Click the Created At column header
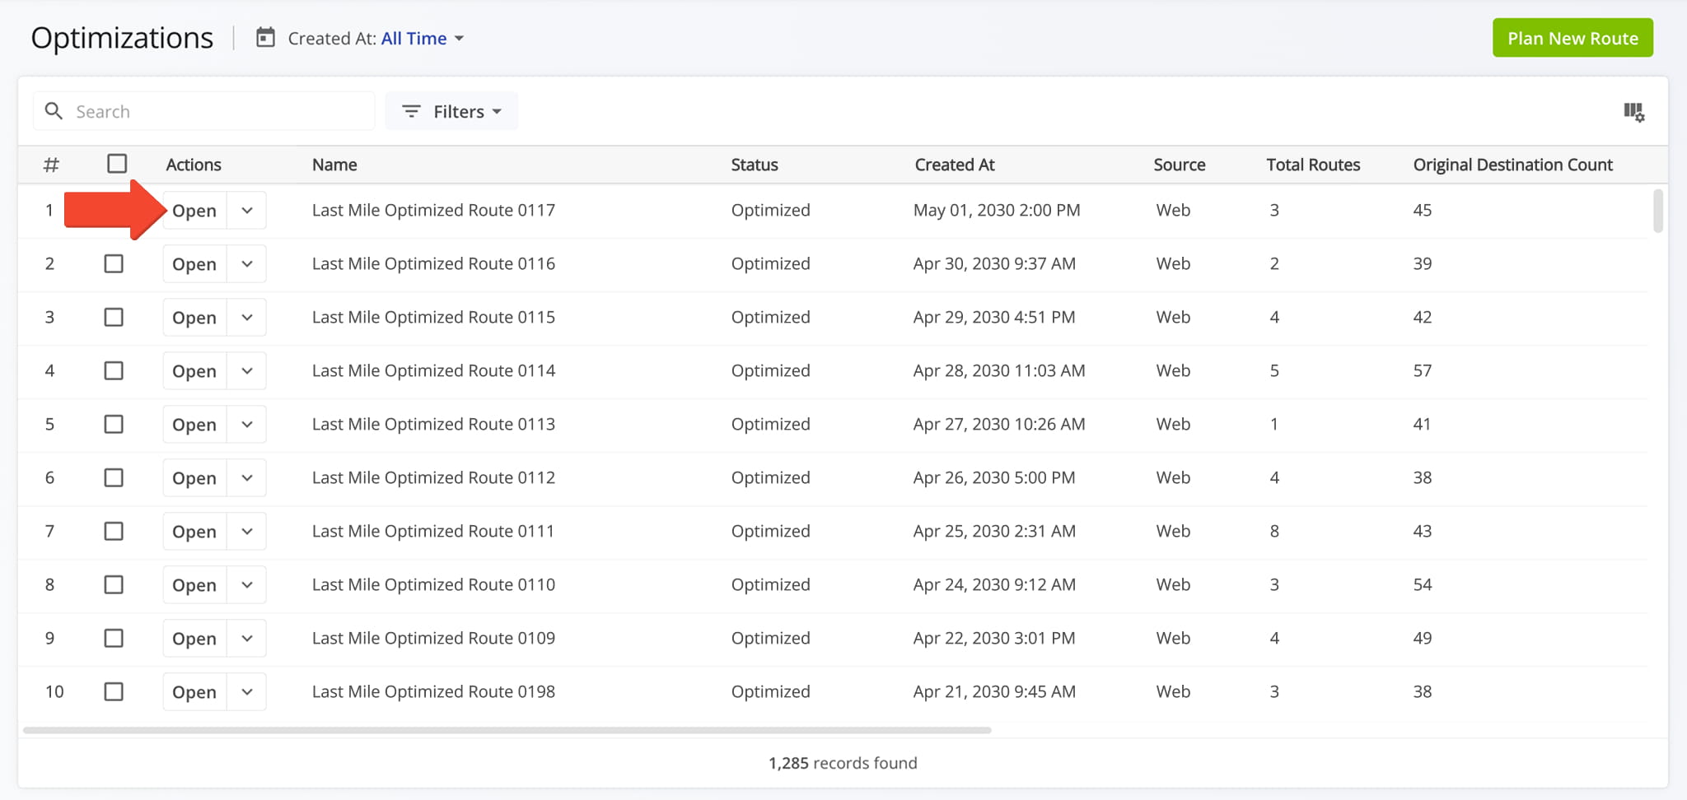1687x800 pixels. pyautogui.click(x=955, y=165)
